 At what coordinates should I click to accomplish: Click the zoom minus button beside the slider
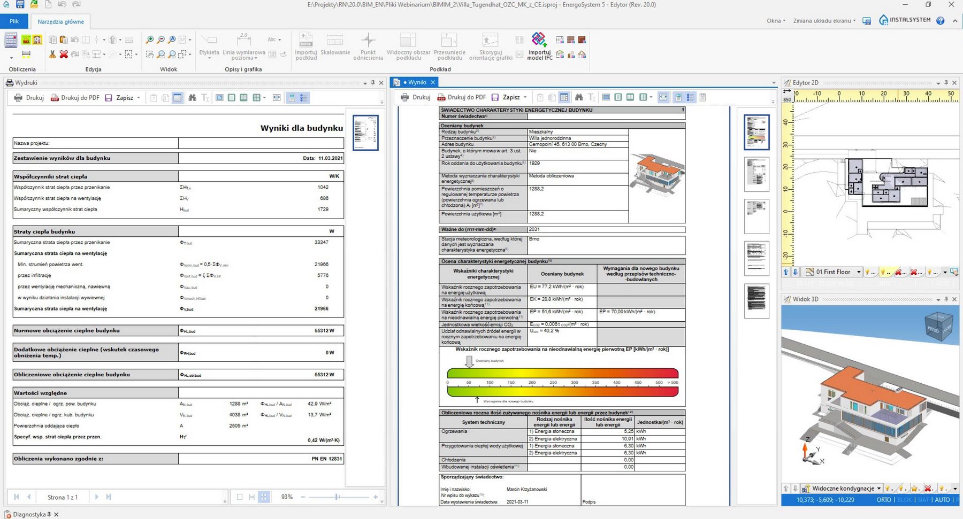coord(303,497)
